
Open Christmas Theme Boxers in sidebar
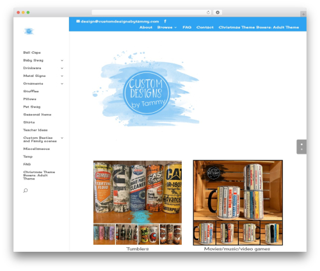tap(39, 176)
